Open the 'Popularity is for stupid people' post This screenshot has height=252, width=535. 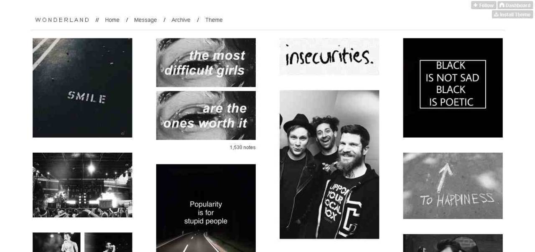(x=206, y=208)
